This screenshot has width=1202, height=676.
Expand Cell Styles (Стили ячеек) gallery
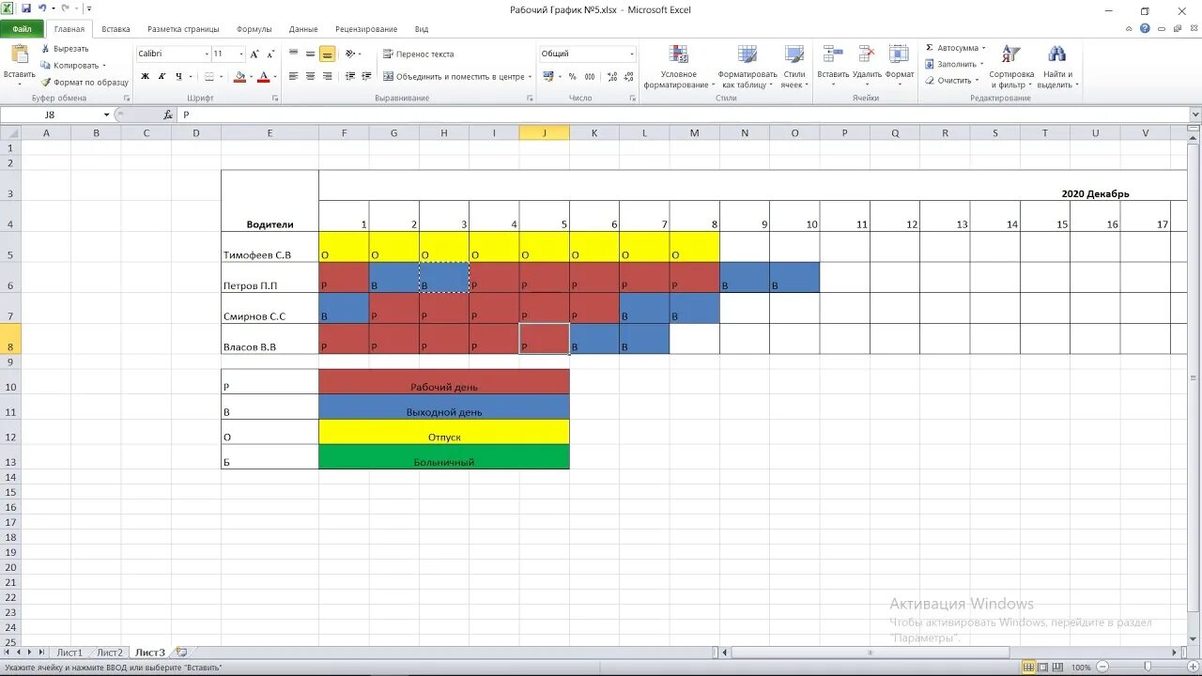coord(794,66)
